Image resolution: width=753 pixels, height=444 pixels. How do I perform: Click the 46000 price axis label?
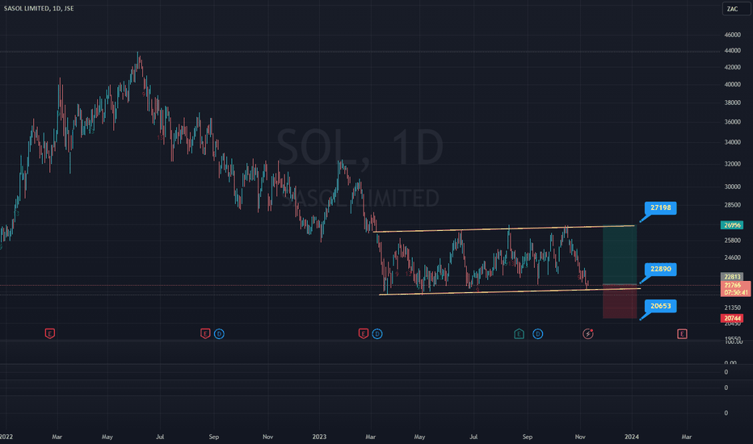pos(732,35)
